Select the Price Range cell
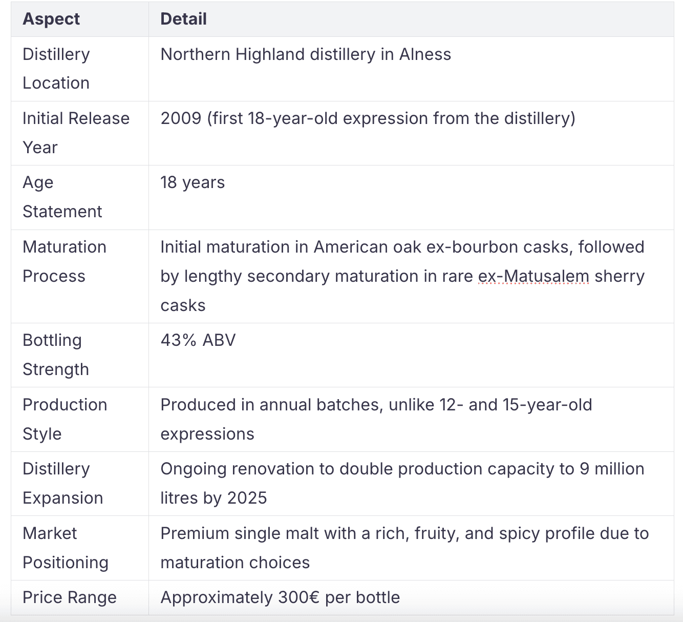 coord(70,597)
